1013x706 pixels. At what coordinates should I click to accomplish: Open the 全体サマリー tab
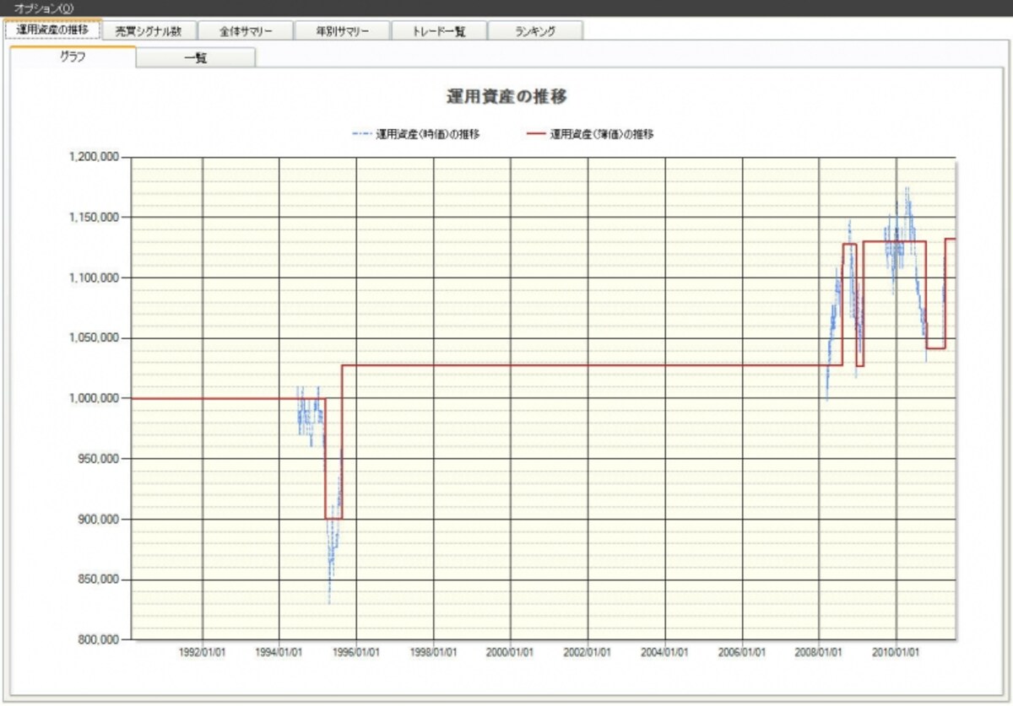(245, 30)
